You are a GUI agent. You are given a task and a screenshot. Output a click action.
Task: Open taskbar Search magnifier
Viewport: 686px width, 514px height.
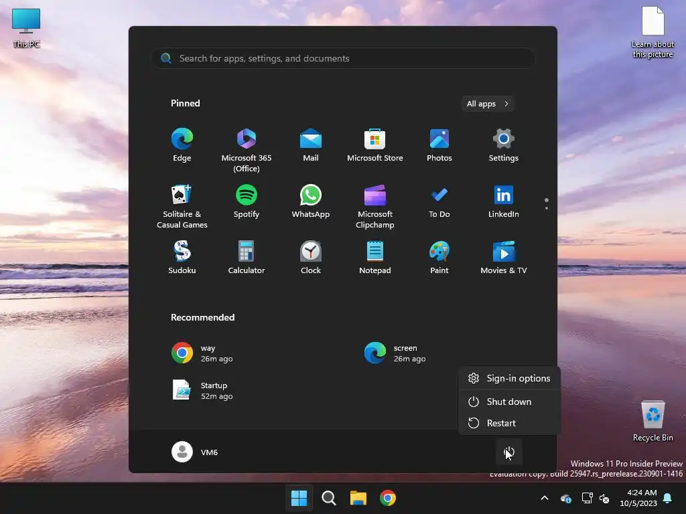[328, 498]
